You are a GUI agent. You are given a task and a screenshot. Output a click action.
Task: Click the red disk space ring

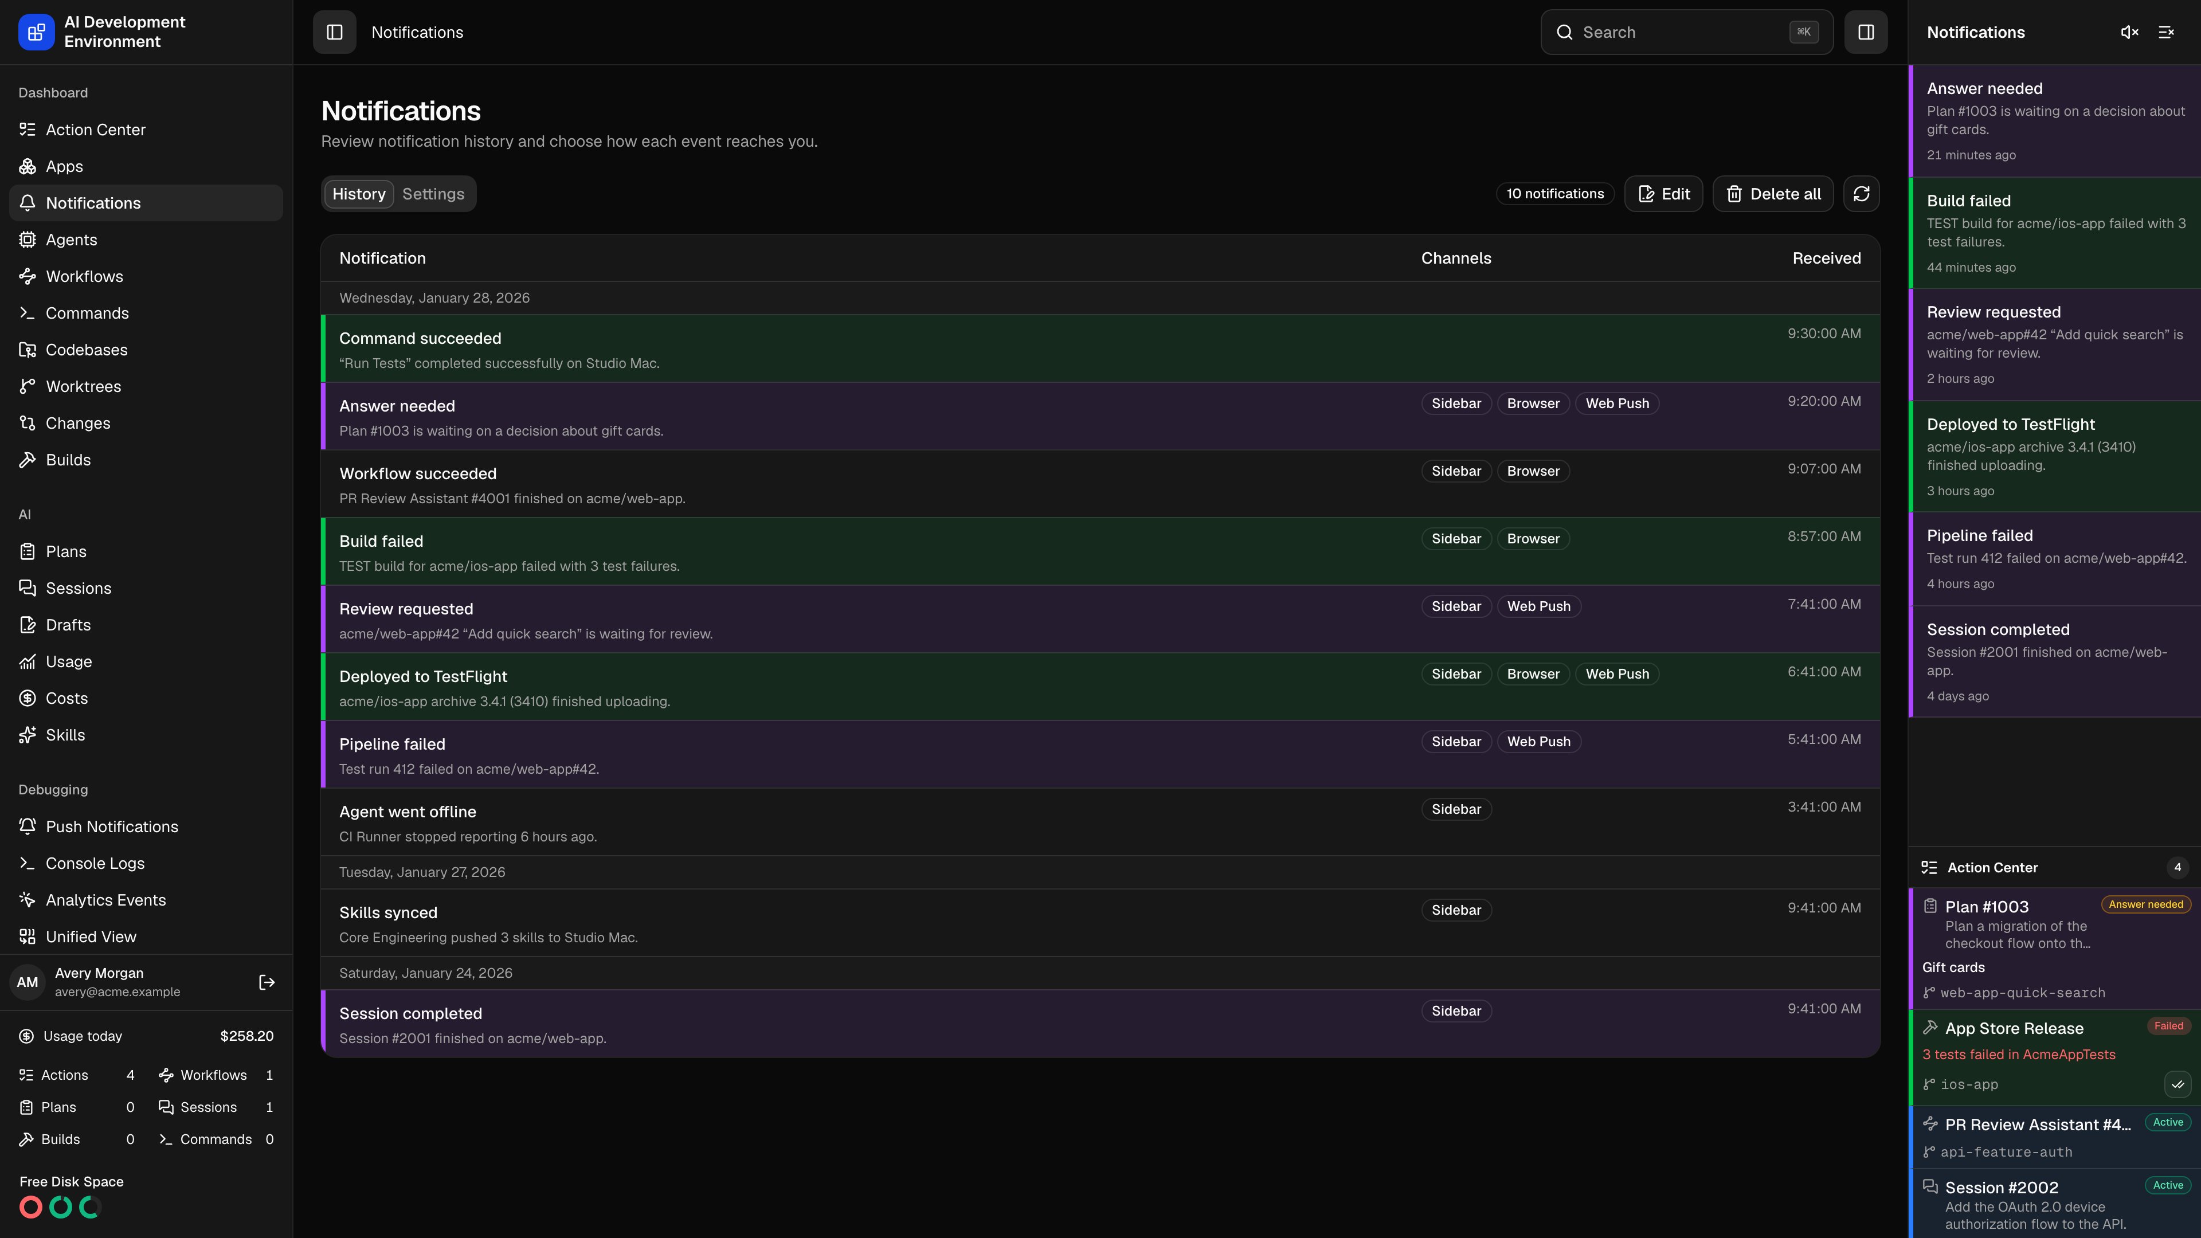click(x=31, y=1207)
